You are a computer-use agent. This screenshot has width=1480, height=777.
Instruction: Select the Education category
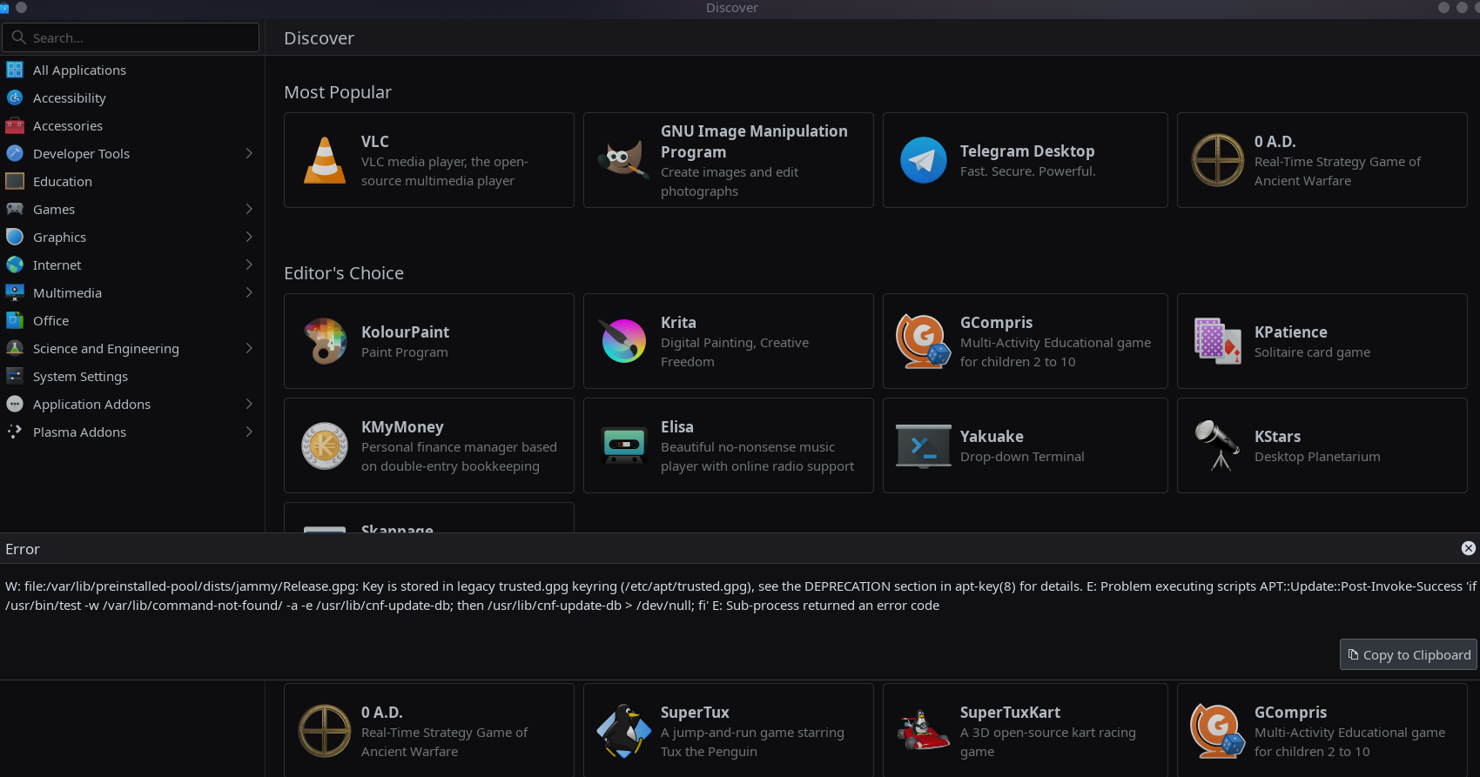tap(131, 181)
